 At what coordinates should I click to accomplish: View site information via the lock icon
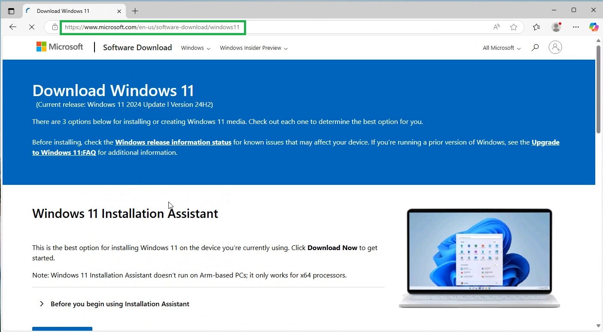click(x=55, y=27)
